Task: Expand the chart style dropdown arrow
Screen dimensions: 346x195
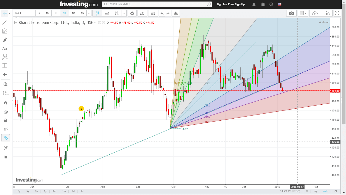Action: pos(124,13)
